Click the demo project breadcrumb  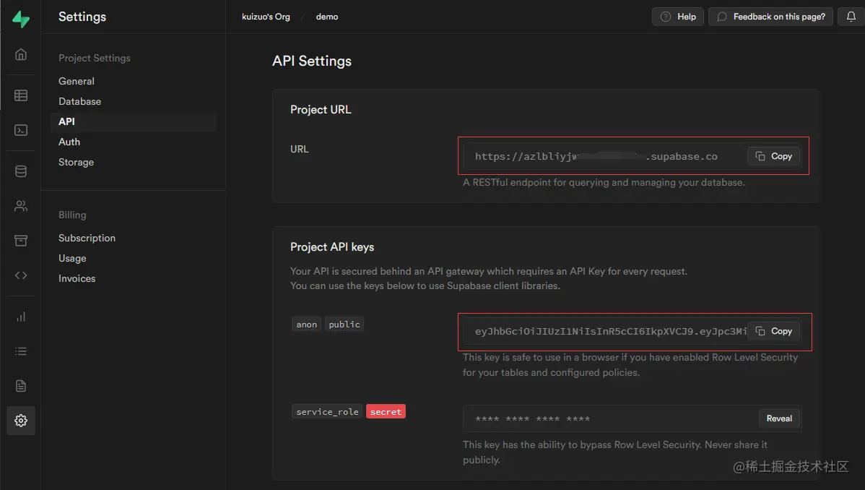(327, 17)
